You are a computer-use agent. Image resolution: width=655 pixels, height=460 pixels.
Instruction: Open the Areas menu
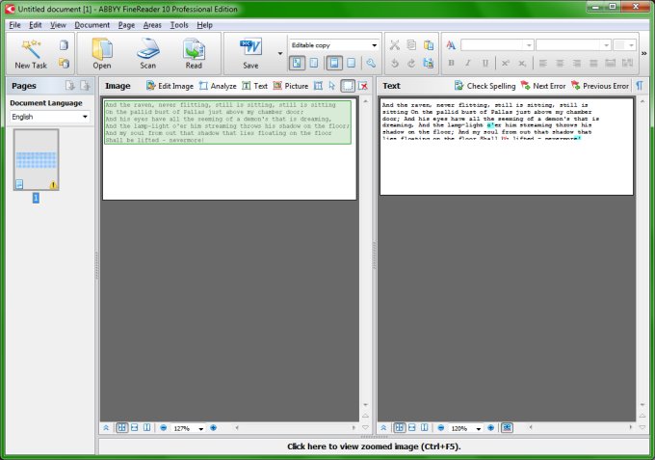click(x=152, y=25)
